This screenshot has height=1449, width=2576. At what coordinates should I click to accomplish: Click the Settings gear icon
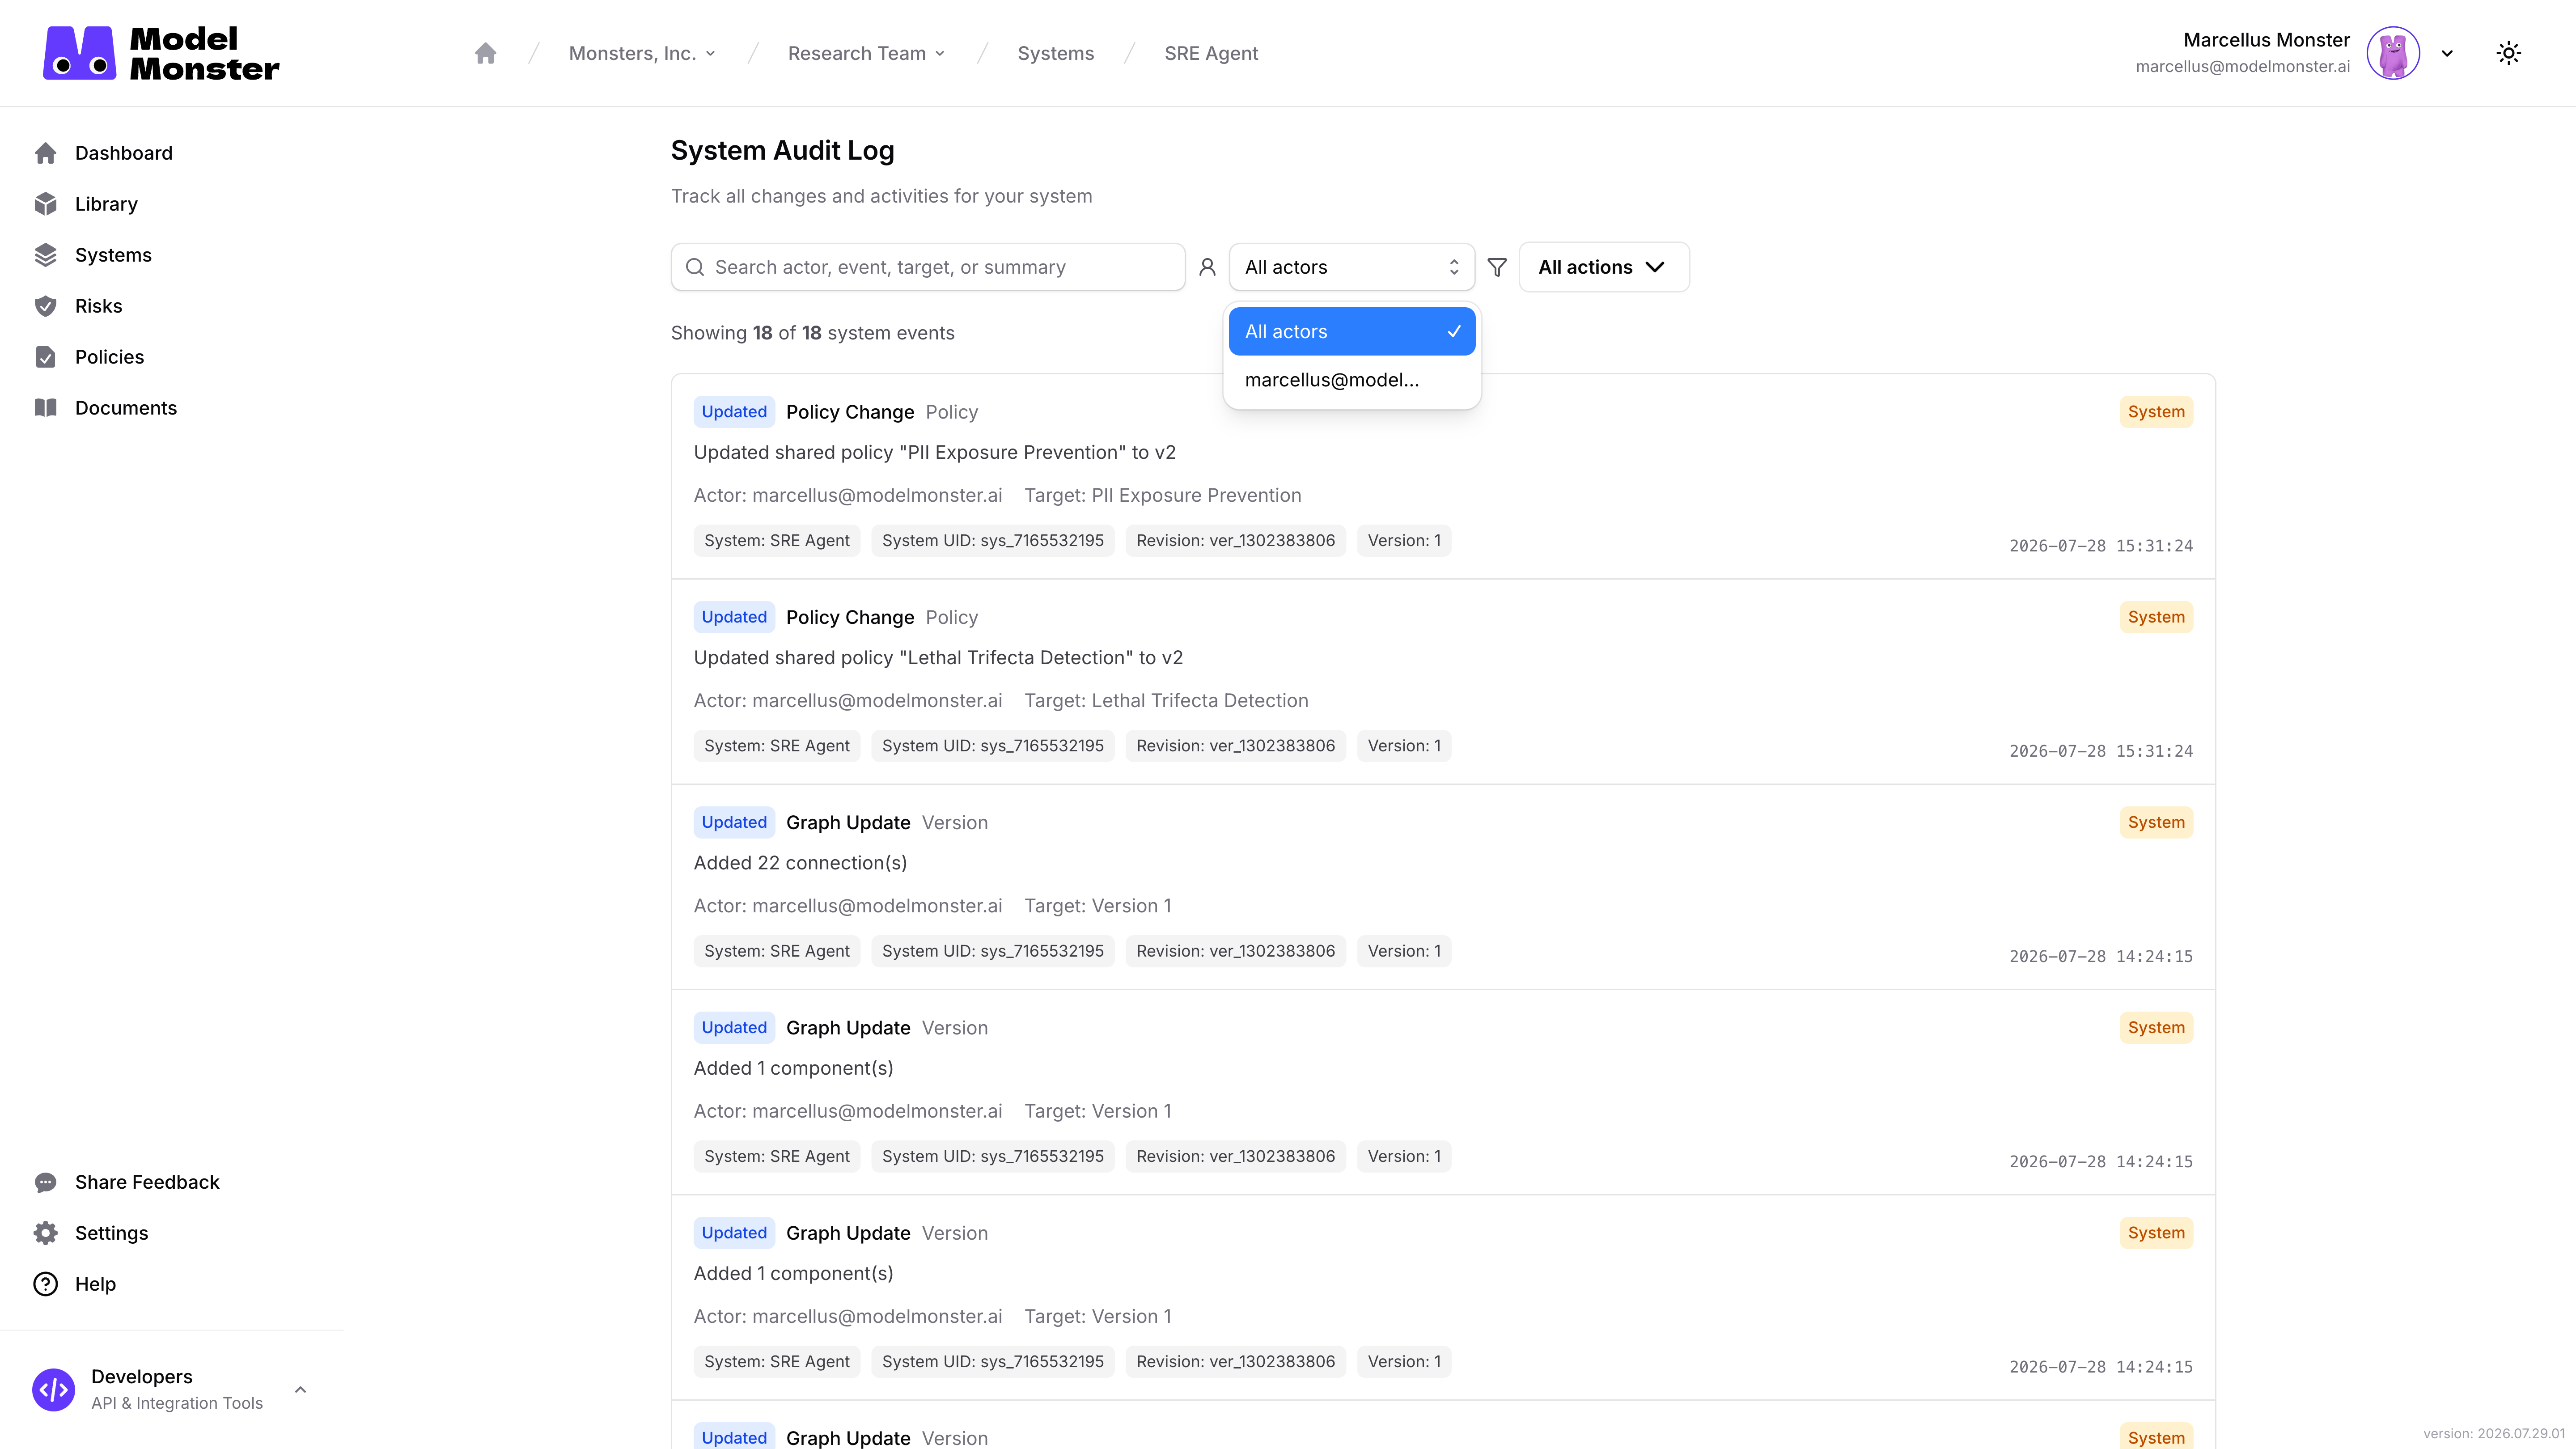pos(45,1233)
